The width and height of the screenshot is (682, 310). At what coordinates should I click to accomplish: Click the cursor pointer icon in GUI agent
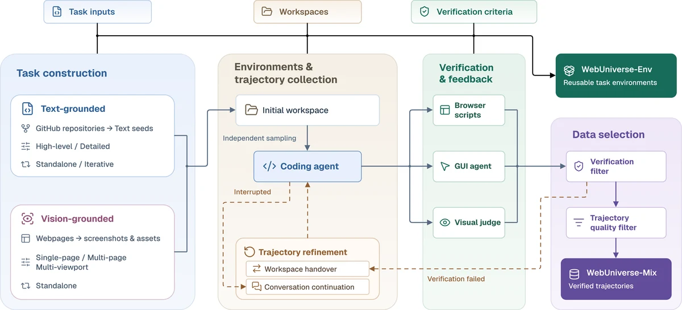click(445, 166)
